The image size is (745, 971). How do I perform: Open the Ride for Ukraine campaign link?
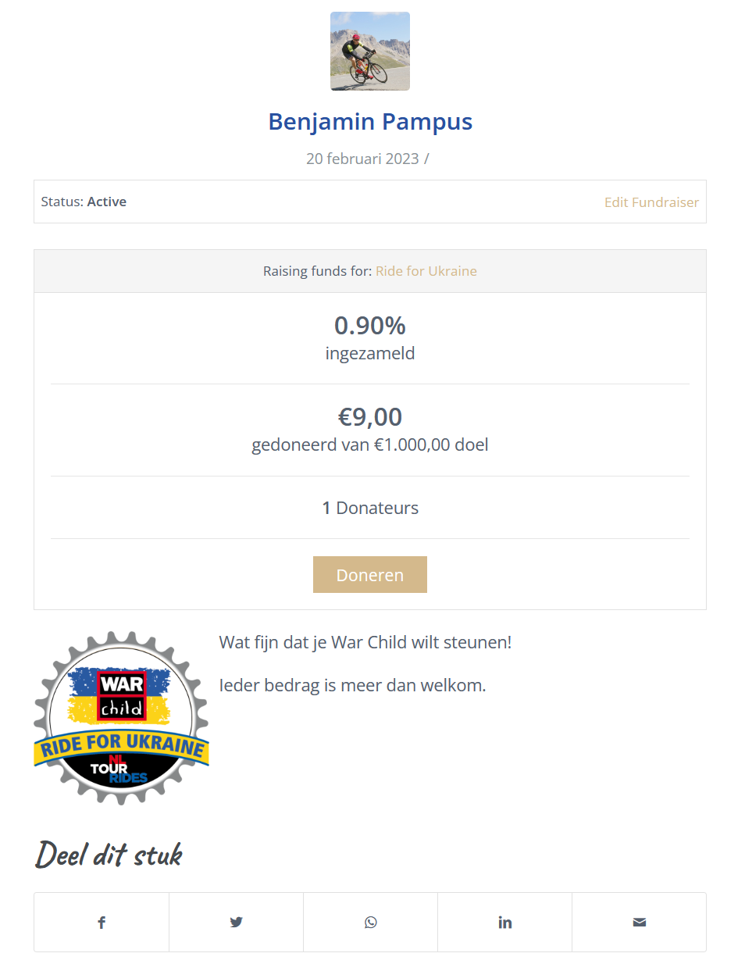pos(426,271)
